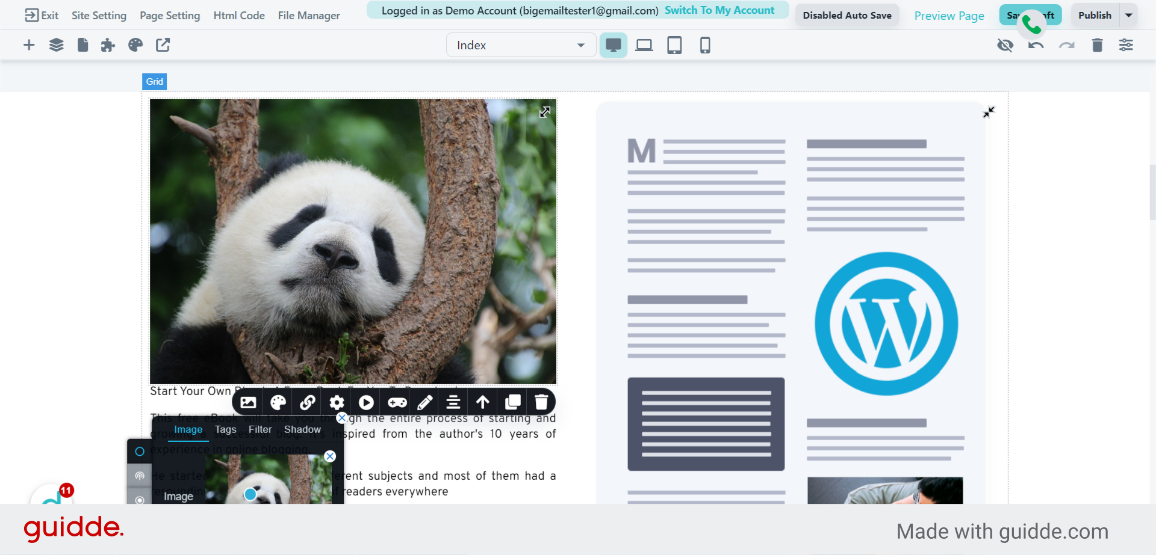
Task: Click the duplicate element icon
Action: (513, 402)
